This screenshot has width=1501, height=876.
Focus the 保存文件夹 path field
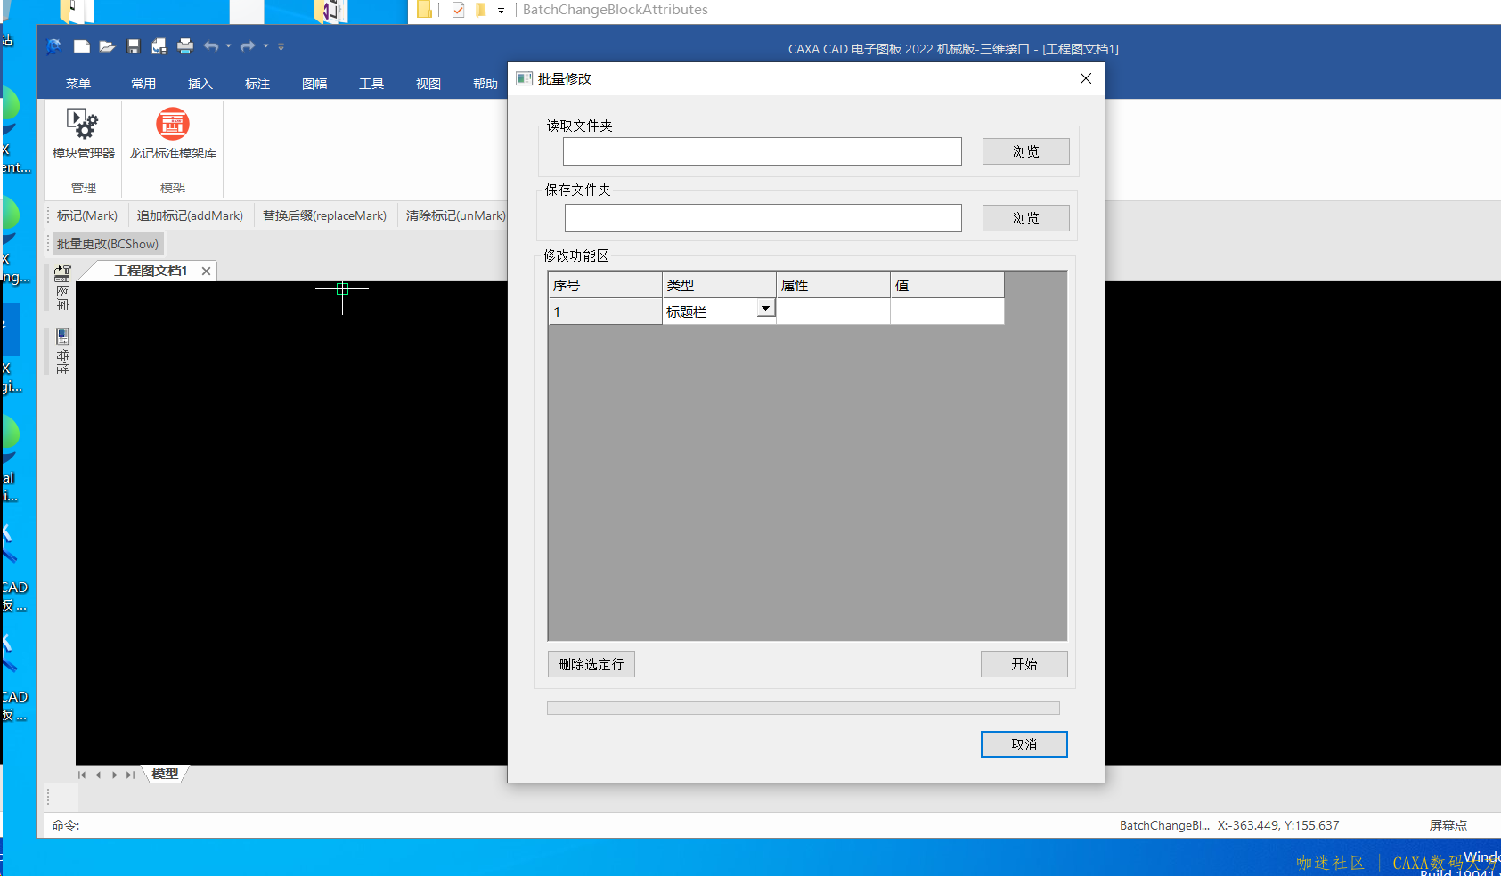(x=763, y=218)
